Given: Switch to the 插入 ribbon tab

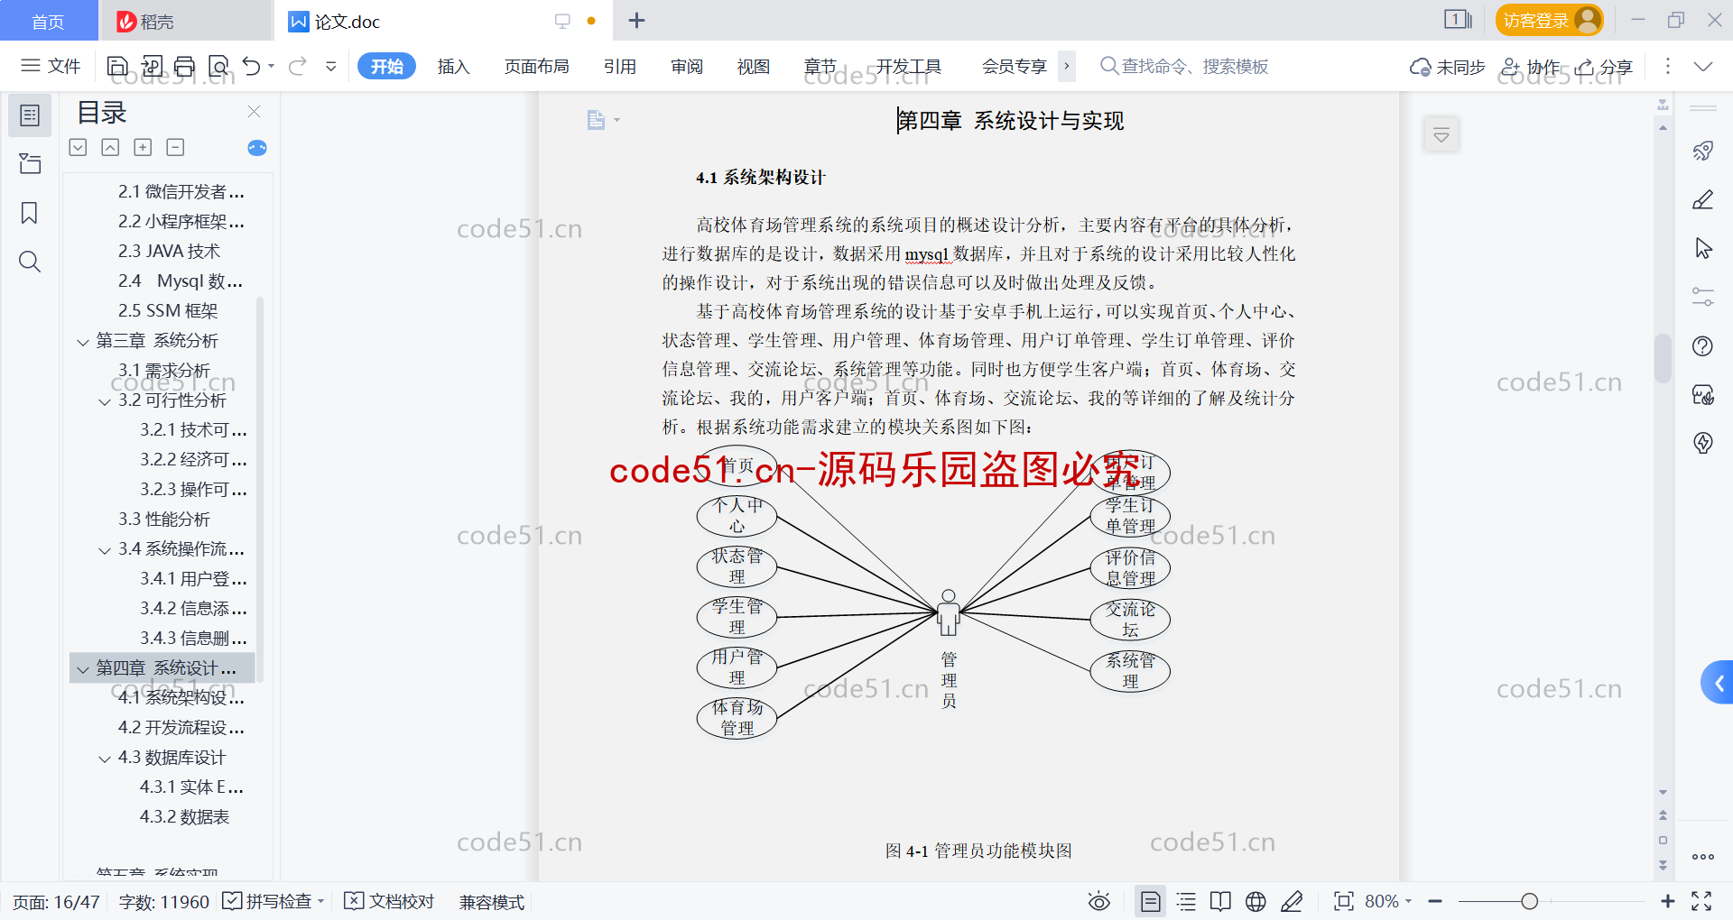Looking at the screenshot, I should [x=453, y=66].
